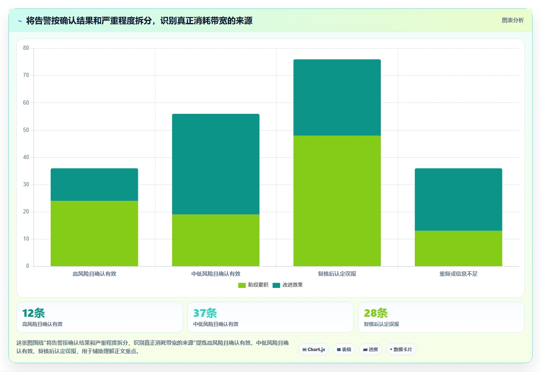This screenshot has width=541, height=372.
Task: Click the x-axis label 复核后认定误报
Action: (x=337, y=274)
